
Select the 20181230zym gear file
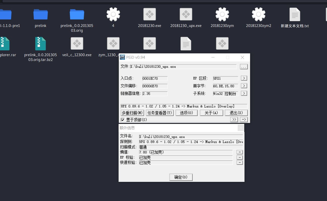(x=222, y=14)
